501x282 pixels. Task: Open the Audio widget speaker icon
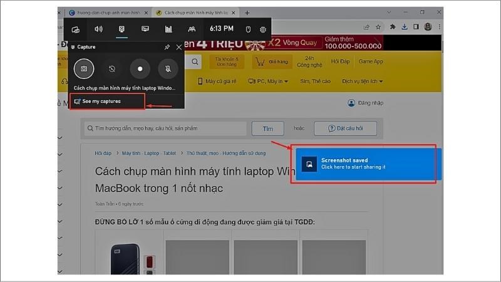pos(99,29)
